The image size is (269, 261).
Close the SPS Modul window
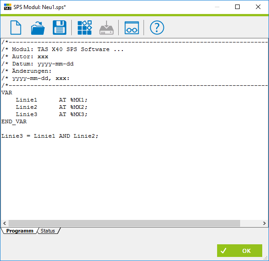(258, 7)
